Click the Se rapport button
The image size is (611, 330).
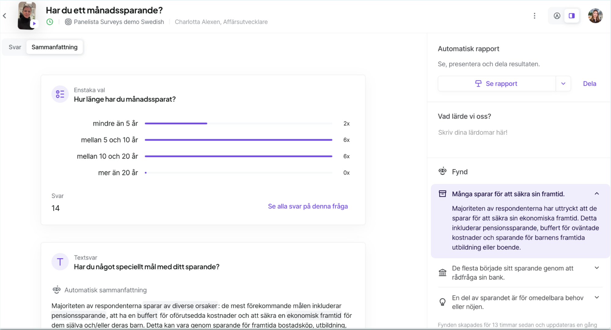(496, 84)
